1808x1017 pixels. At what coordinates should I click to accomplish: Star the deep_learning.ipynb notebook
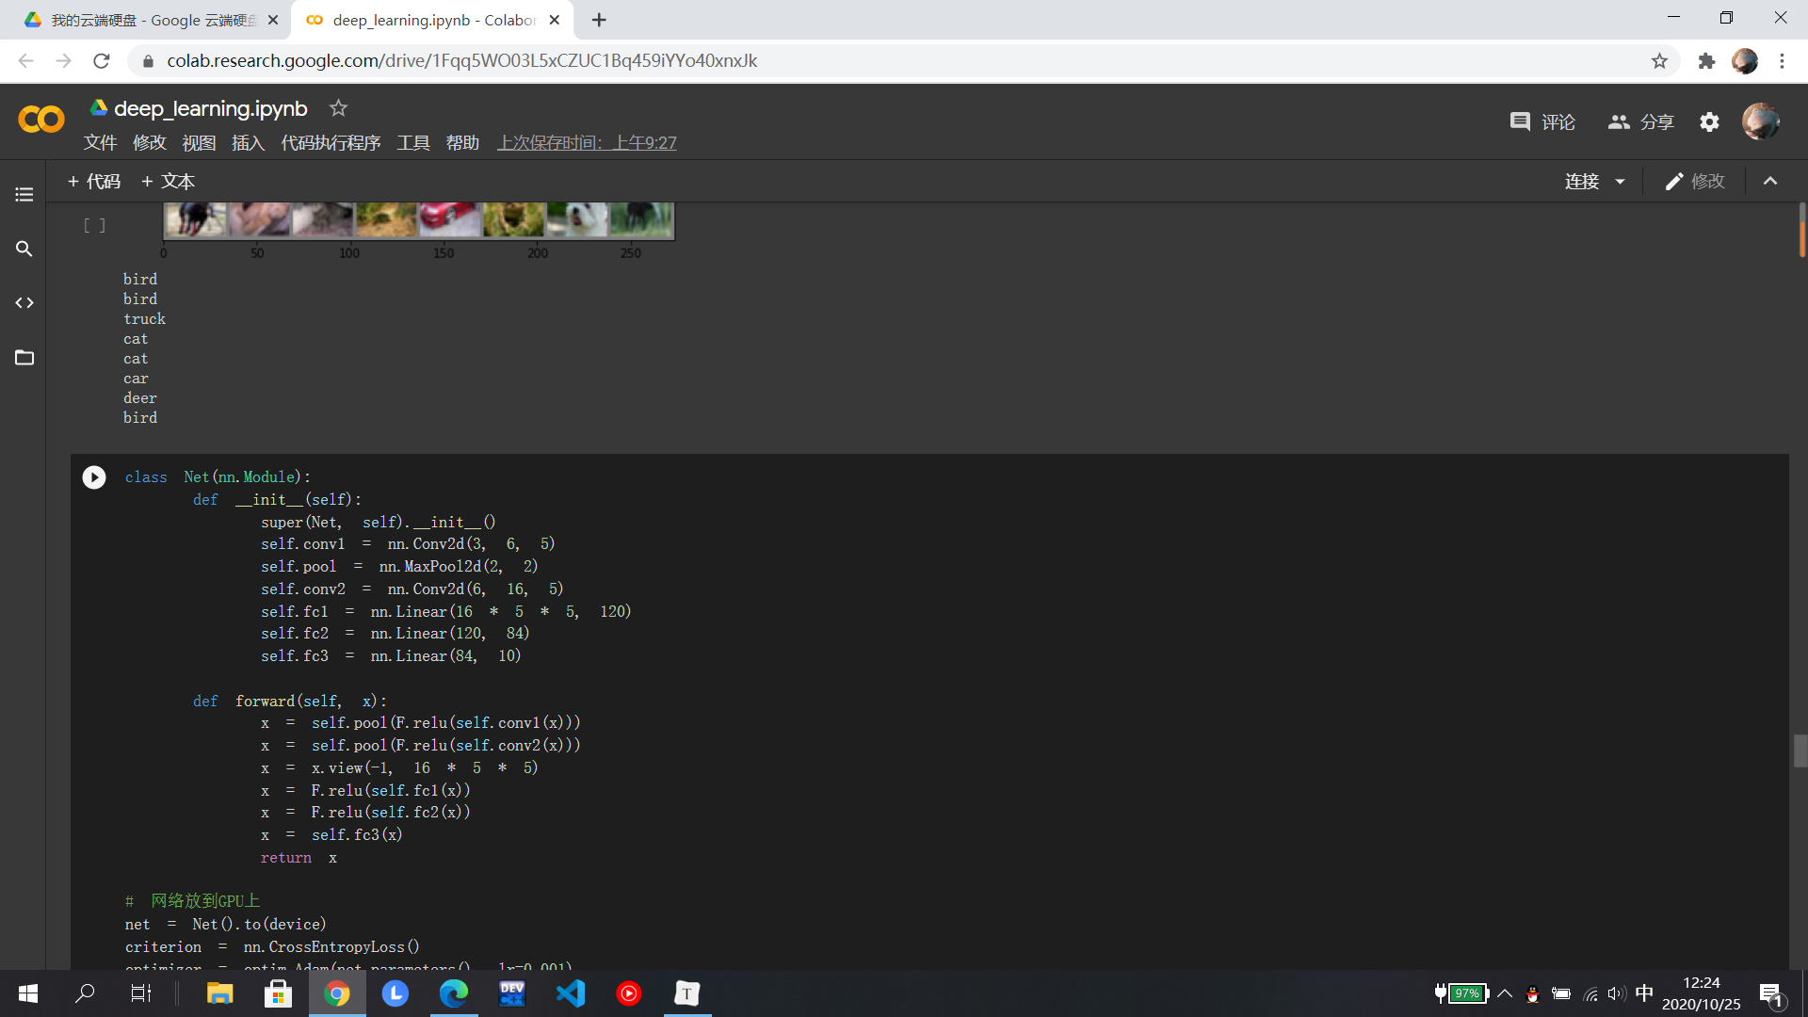pos(338,108)
